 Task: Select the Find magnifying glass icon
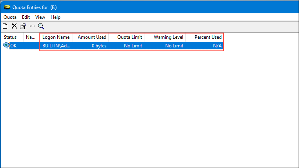pos(41,26)
